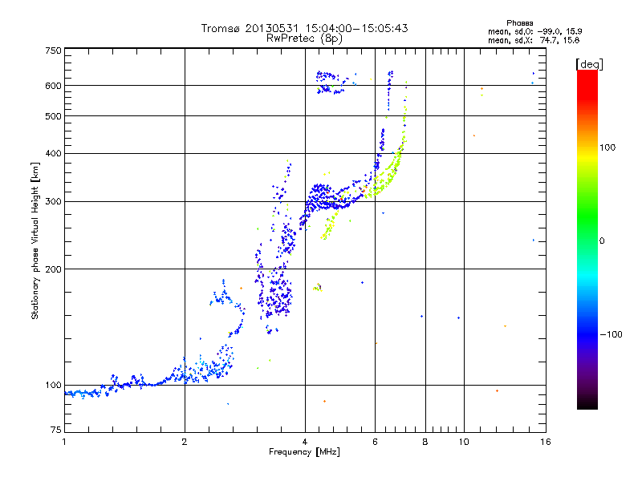Click the blue echo cluster above 600 km near 4.5 MHz
This screenshot has width=642, height=481.
(331, 83)
